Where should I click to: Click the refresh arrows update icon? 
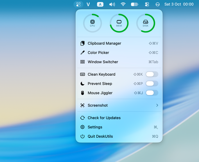(x=83, y=118)
